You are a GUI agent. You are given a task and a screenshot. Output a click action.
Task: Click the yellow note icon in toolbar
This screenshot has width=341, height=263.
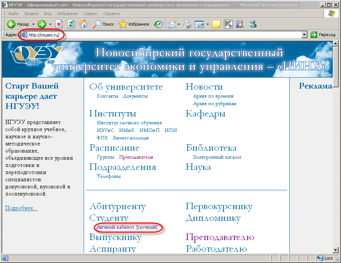[216, 24]
